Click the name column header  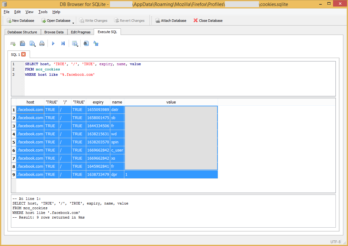tap(117, 102)
